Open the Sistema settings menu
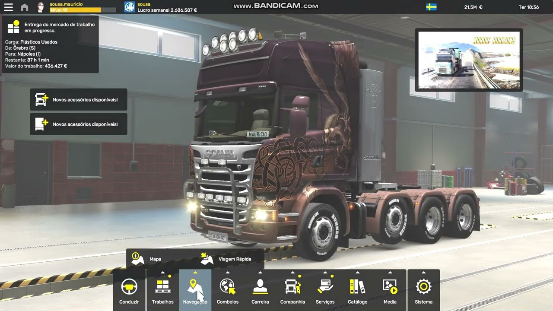The image size is (553, 311). [424, 290]
